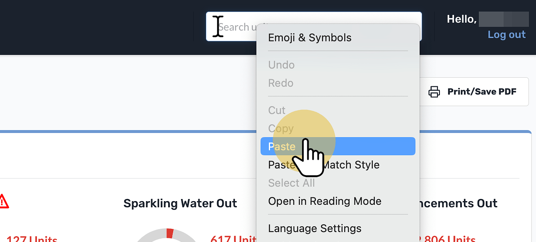536x242 pixels.
Task: Log out using the Log out link
Action: (507, 35)
